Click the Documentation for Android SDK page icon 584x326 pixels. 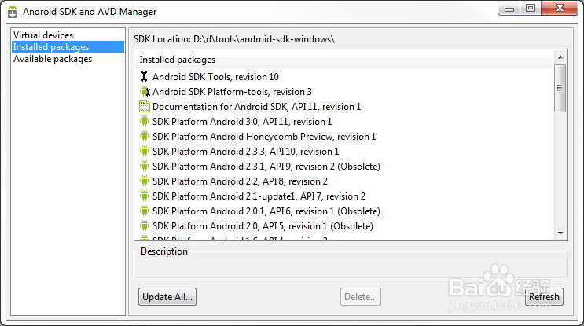tap(145, 106)
